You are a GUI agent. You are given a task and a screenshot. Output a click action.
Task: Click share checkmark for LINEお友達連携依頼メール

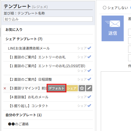tap(89, 48)
